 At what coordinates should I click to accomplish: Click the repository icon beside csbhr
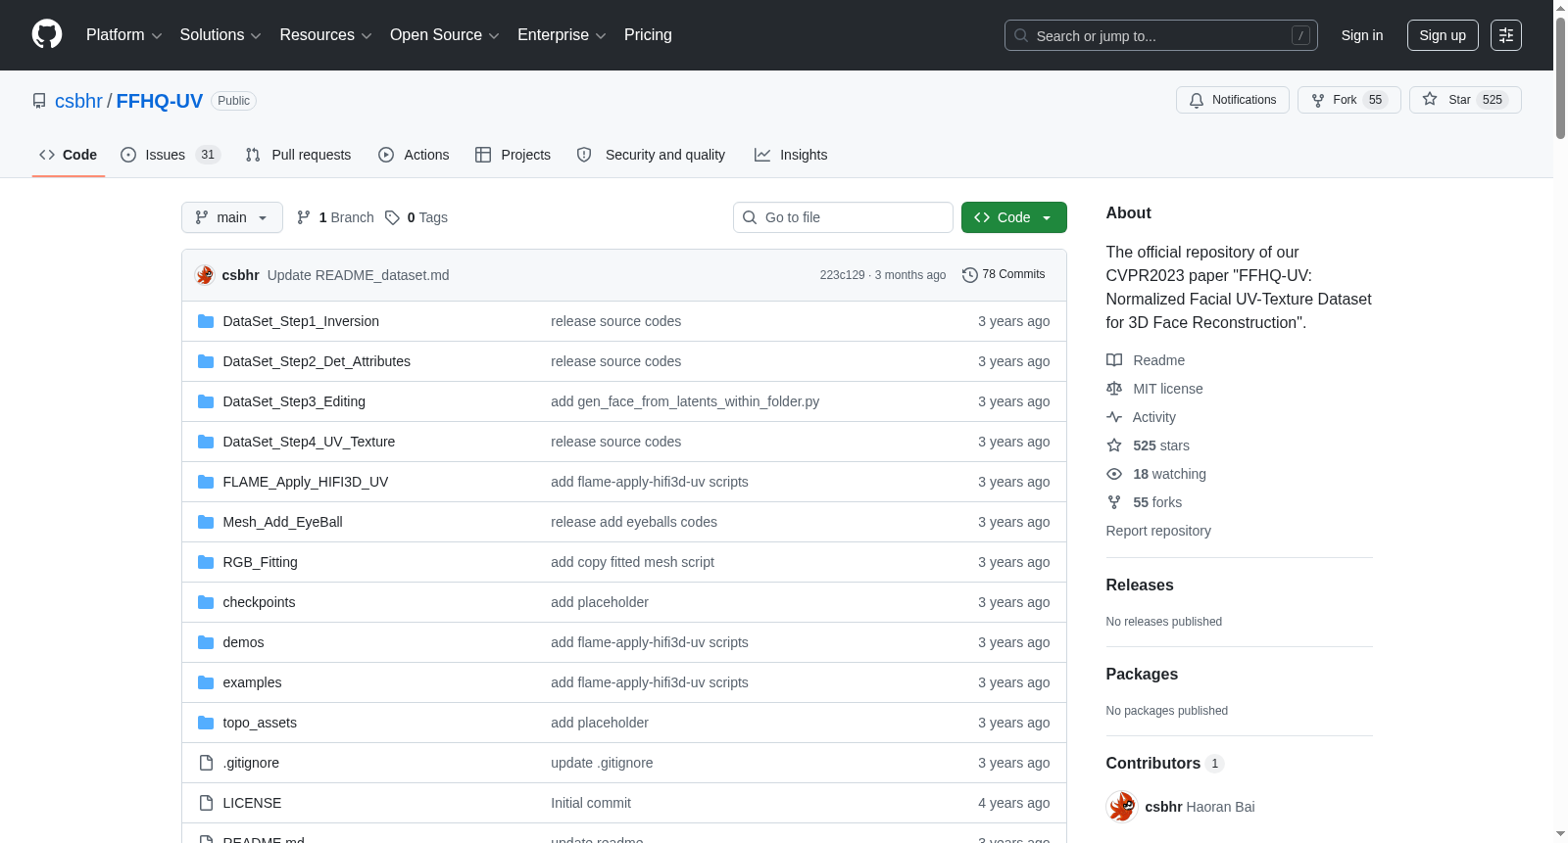[39, 101]
